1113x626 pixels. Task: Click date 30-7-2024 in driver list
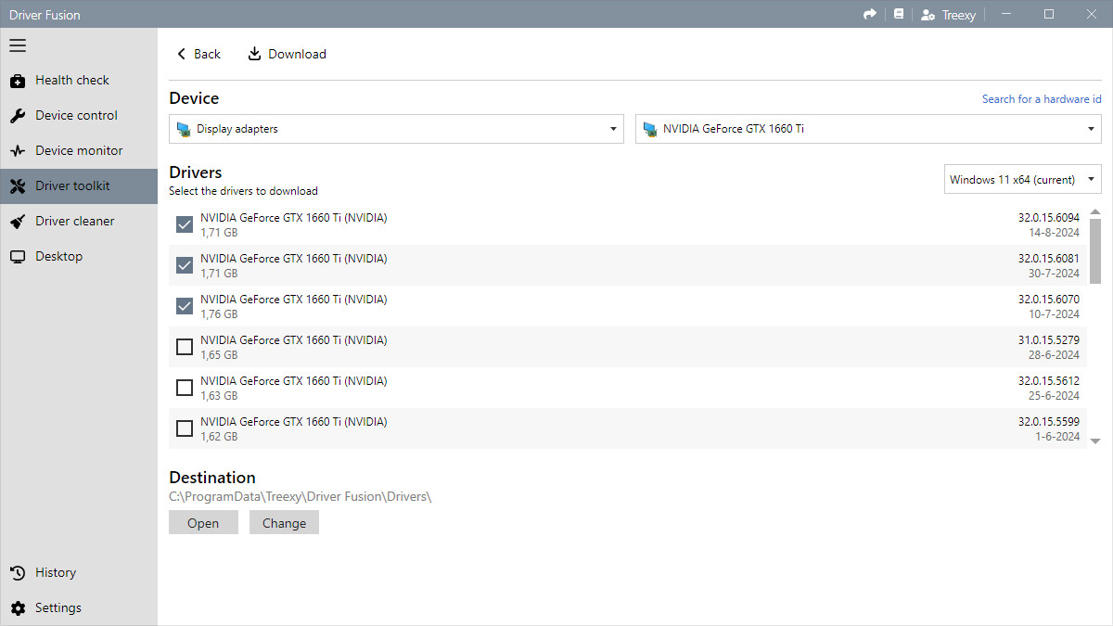1055,274
